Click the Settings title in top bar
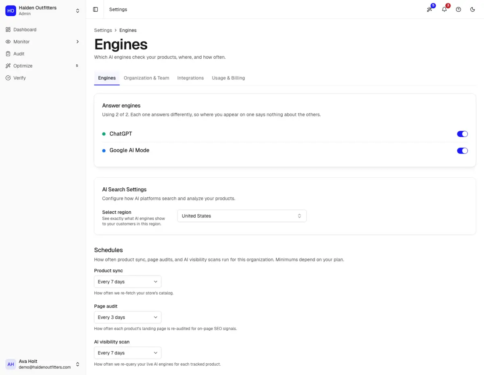484x375 pixels. click(x=118, y=9)
